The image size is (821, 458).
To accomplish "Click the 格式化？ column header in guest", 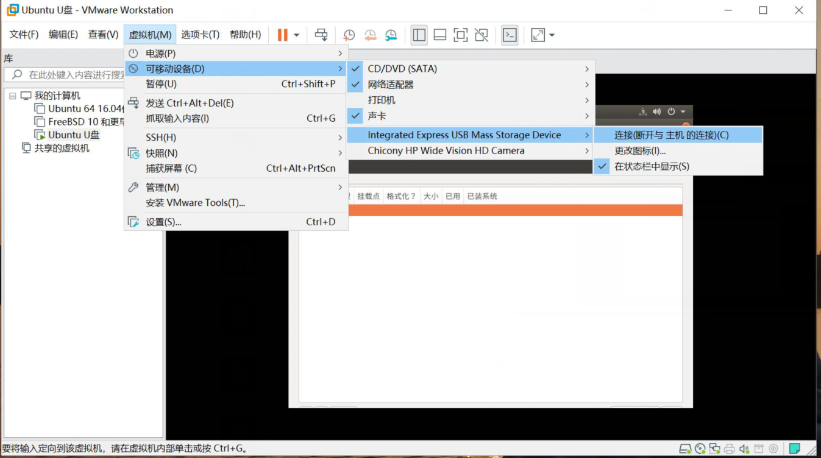I will [x=401, y=196].
